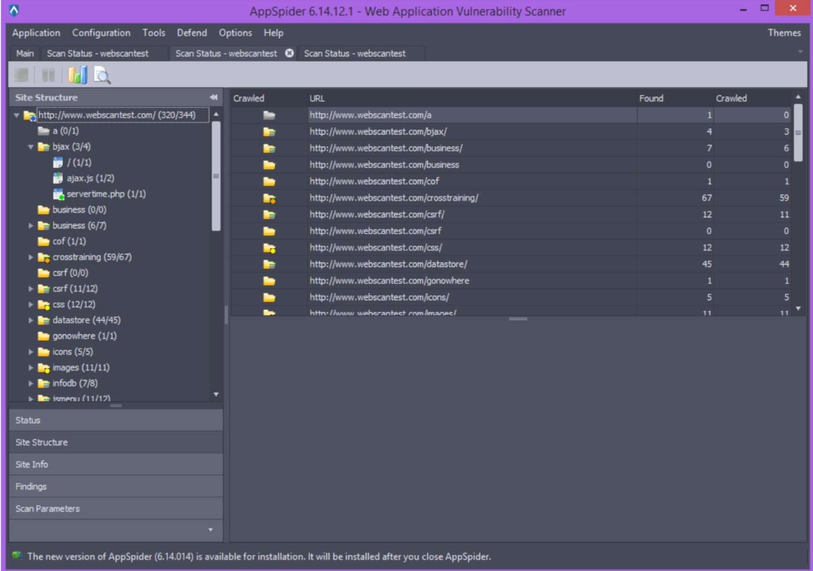Click the root site icon in tree
813x571 pixels.
(x=30, y=115)
